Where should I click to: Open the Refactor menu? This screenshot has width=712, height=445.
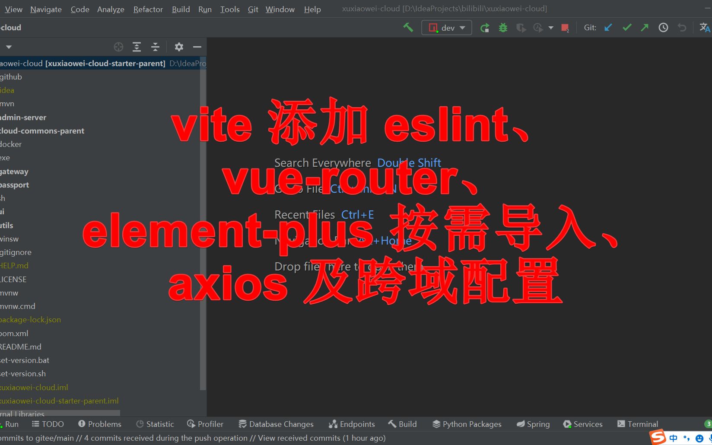[148, 9]
